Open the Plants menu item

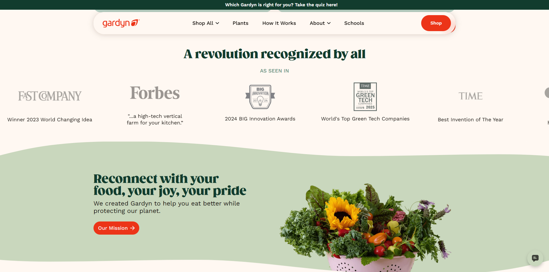tap(240, 23)
